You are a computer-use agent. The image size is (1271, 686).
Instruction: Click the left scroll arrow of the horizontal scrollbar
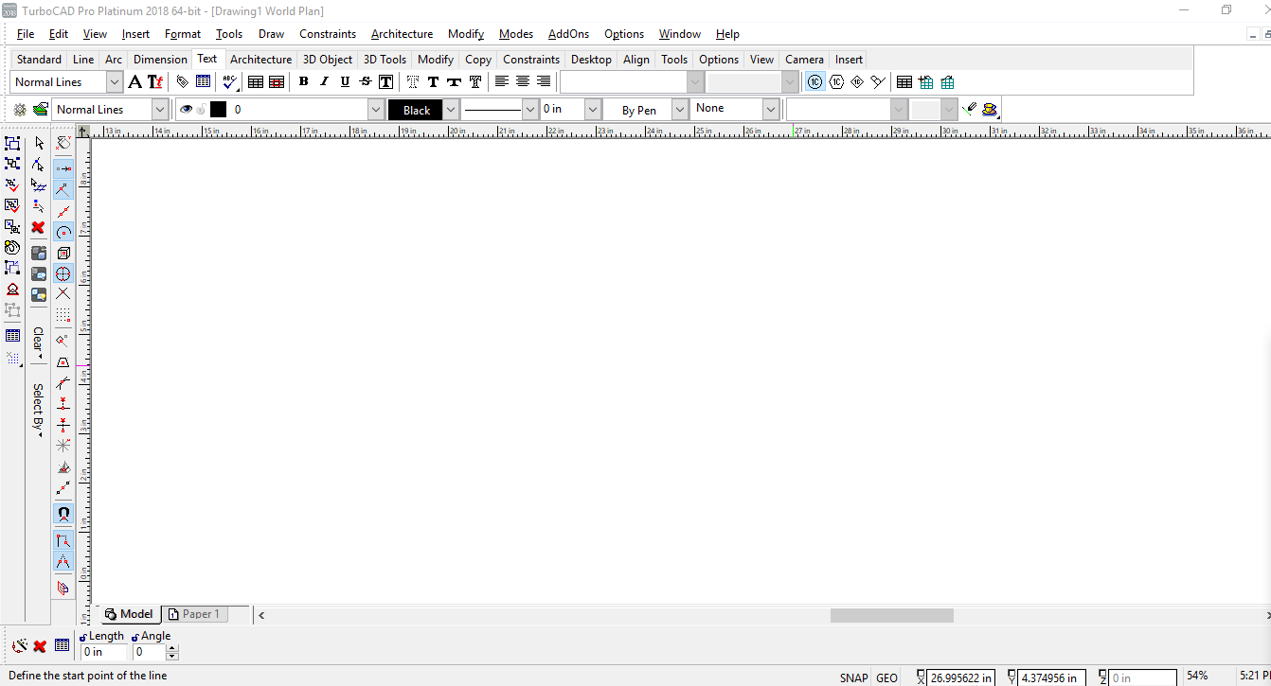tap(261, 615)
